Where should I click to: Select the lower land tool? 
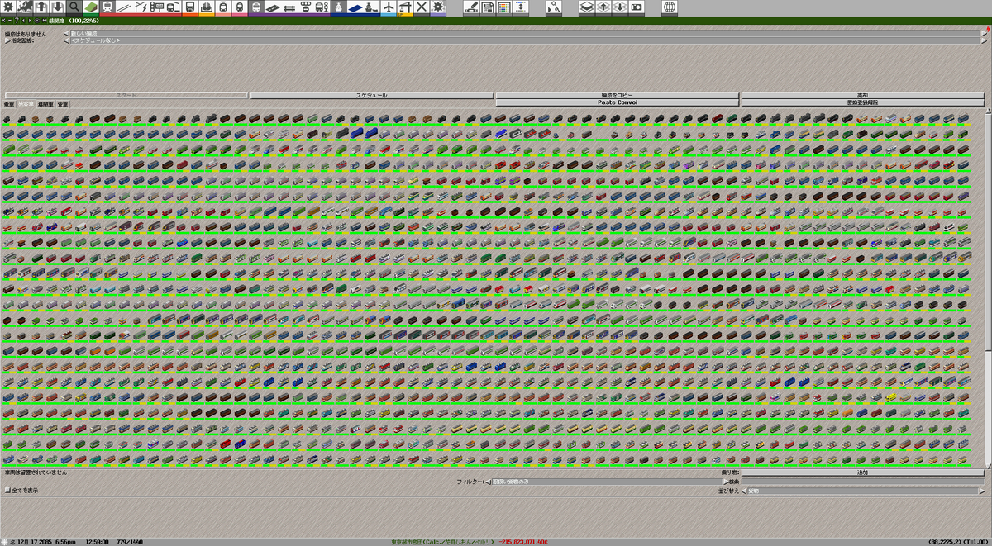pos(58,8)
